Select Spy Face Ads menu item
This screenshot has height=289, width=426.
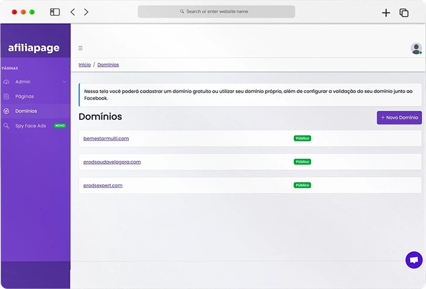tap(31, 126)
